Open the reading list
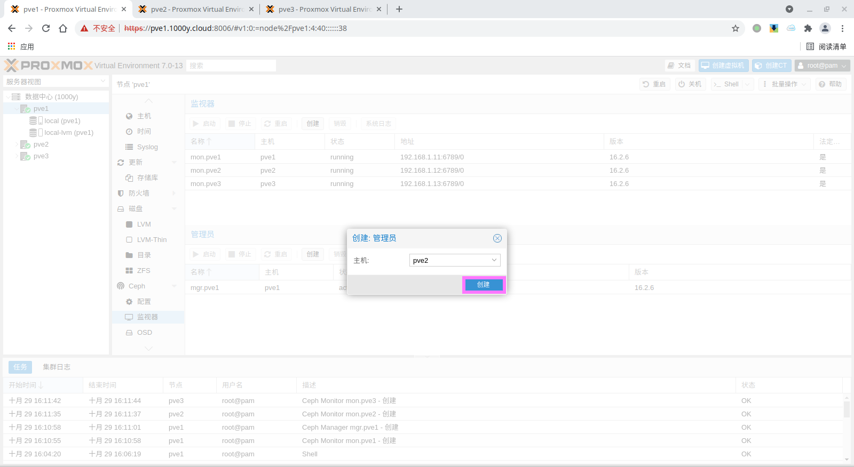This screenshot has height=467, width=854. pyautogui.click(x=826, y=46)
